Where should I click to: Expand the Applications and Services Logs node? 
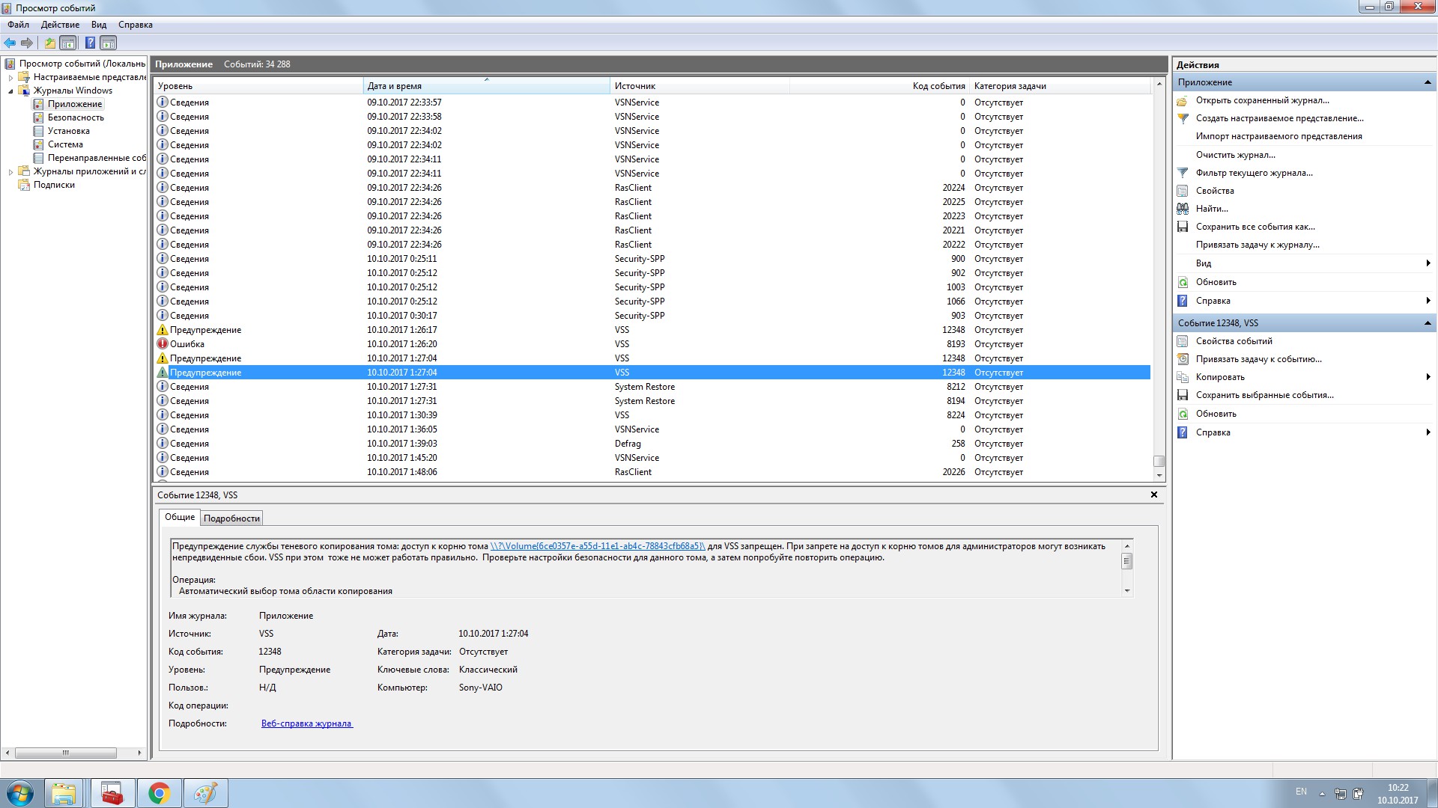(x=10, y=172)
